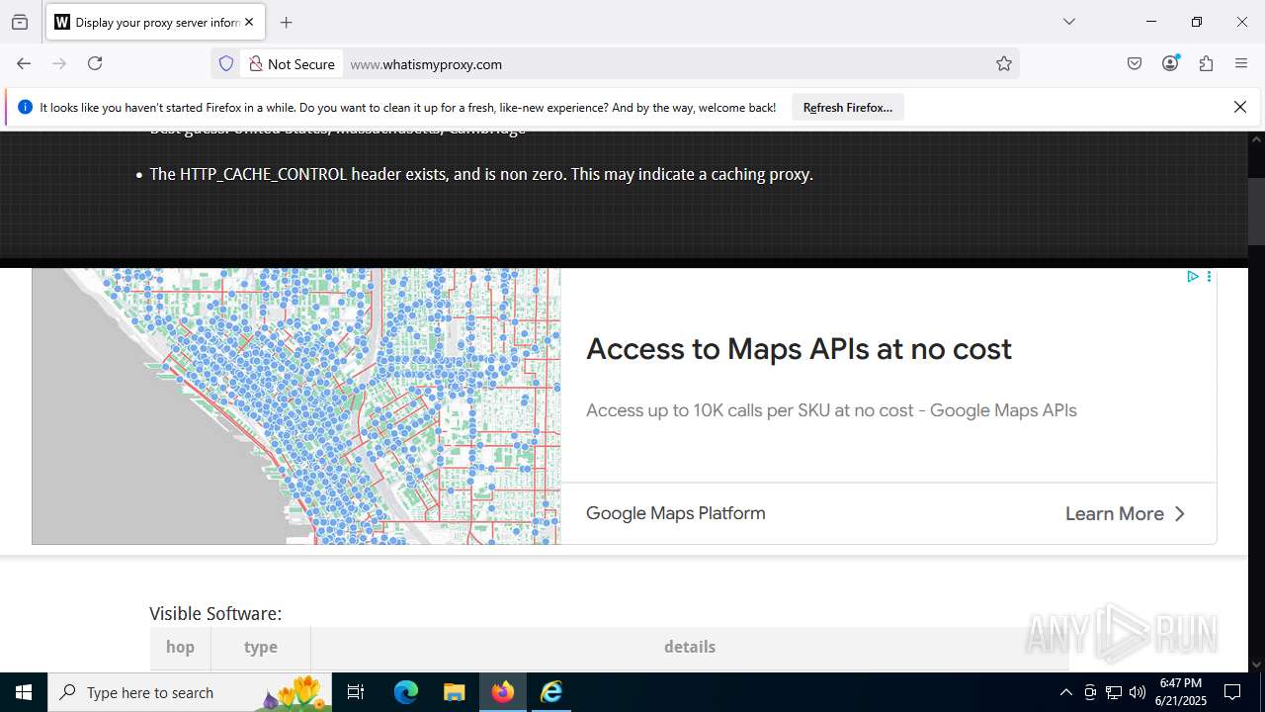Open a new tab with plus button
The width and height of the screenshot is (1265, 712).
(286, 22)
